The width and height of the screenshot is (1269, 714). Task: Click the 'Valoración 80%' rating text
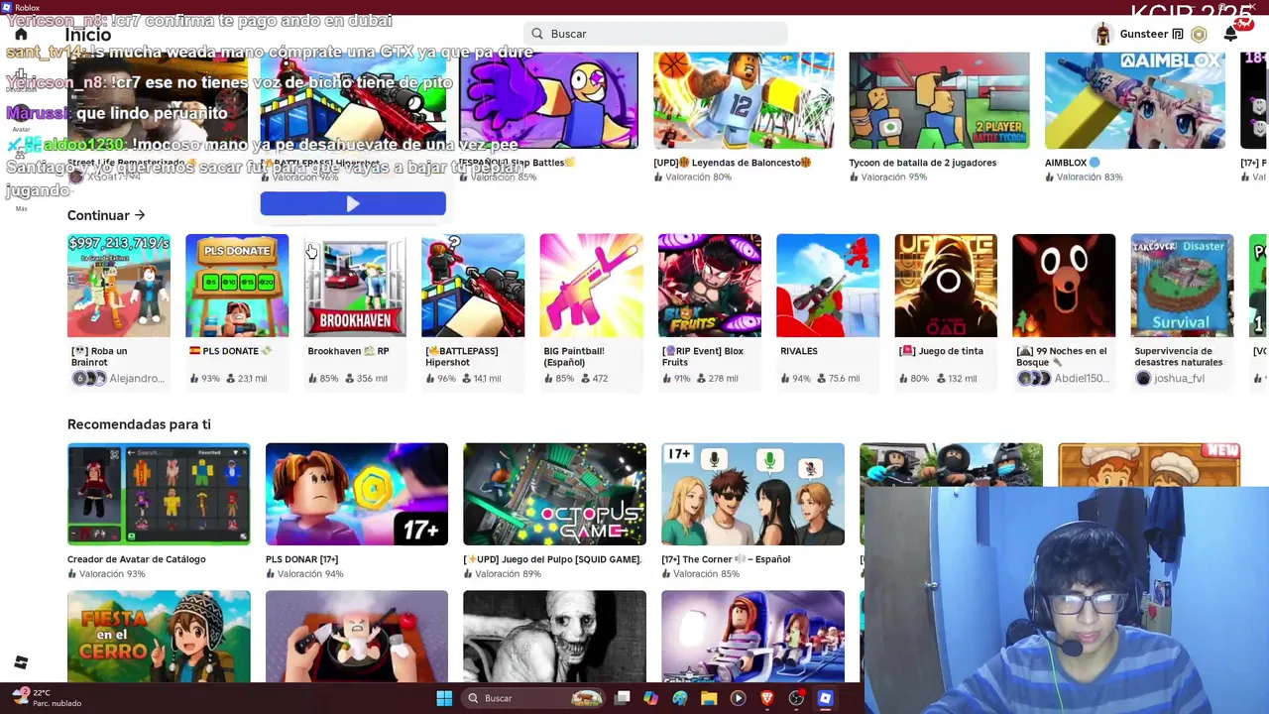[698, 178]
